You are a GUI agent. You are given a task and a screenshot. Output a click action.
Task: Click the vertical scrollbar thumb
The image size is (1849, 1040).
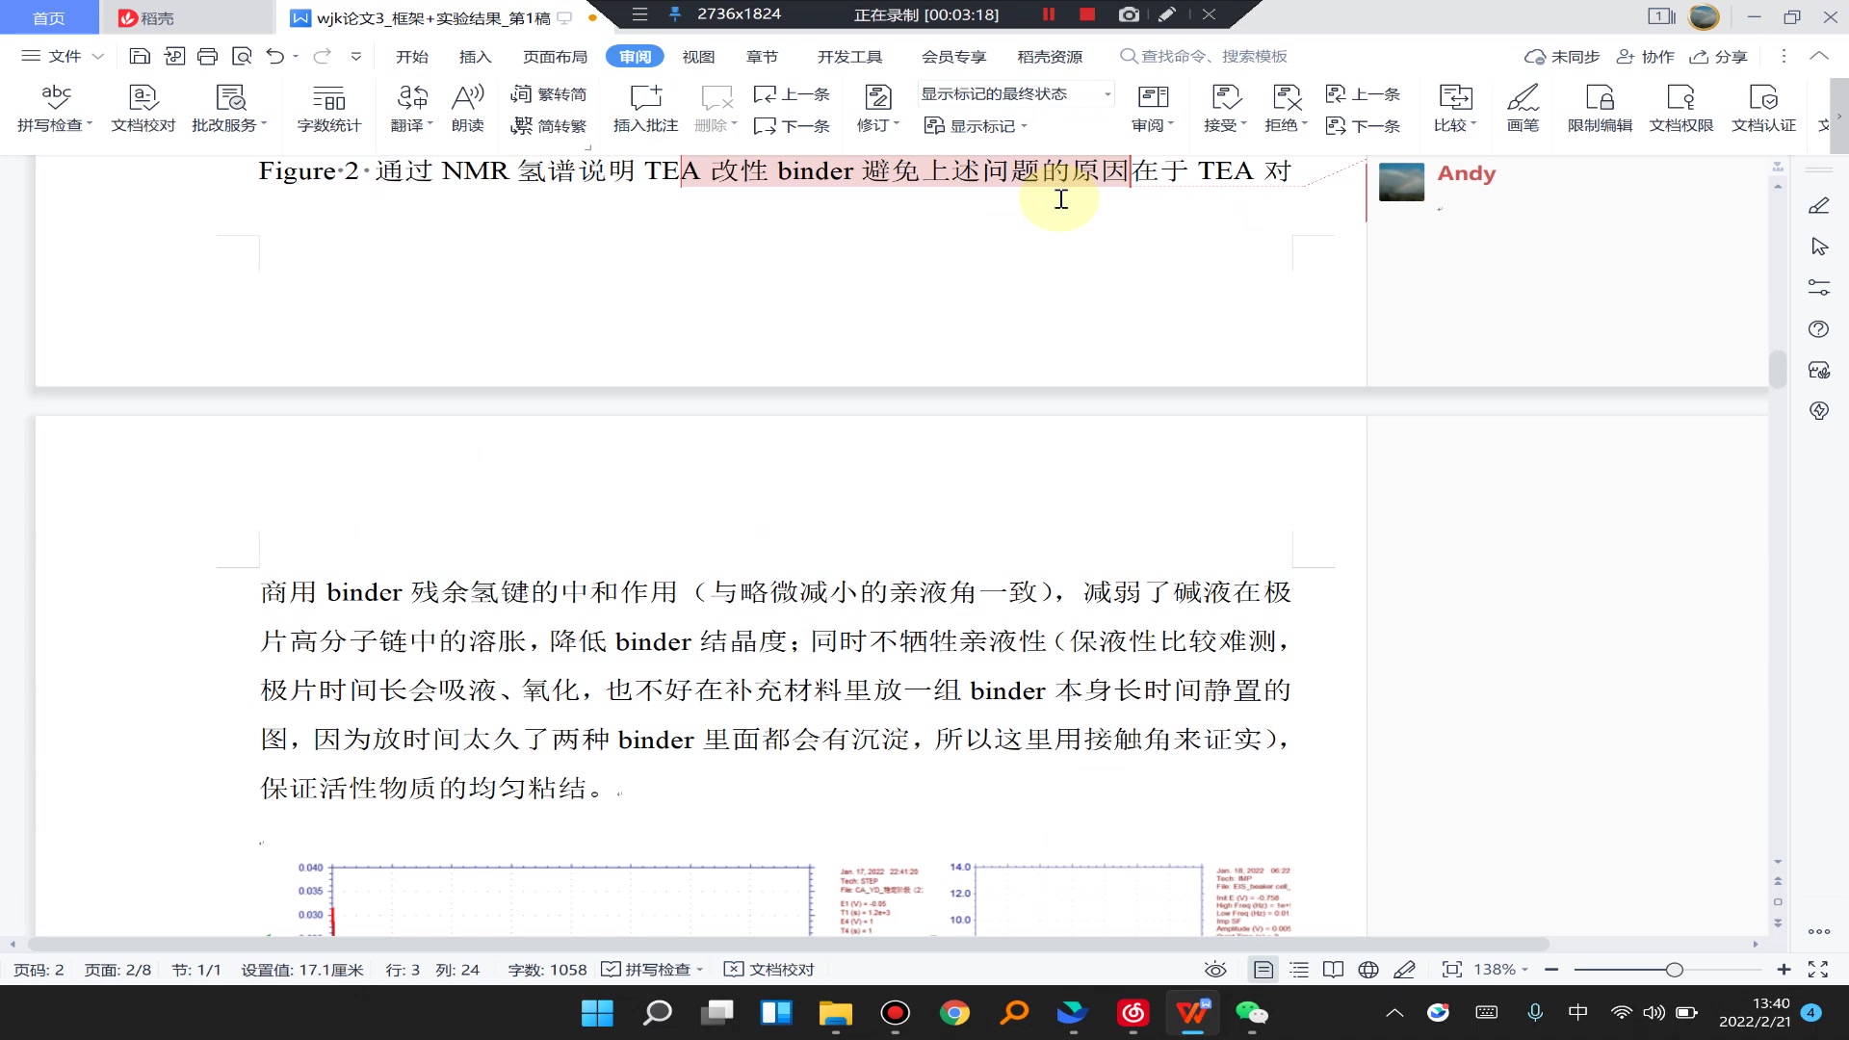click(x=1778, y=370)
